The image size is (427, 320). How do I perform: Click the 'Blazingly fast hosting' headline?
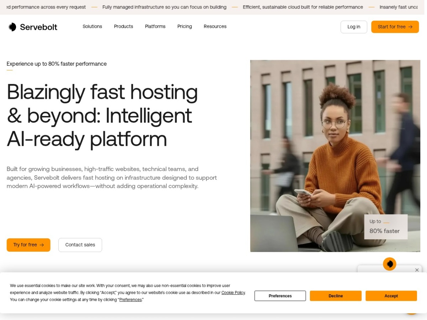coord(102,116)
